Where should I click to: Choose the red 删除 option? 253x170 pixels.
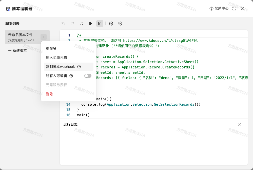coord(49,94)
